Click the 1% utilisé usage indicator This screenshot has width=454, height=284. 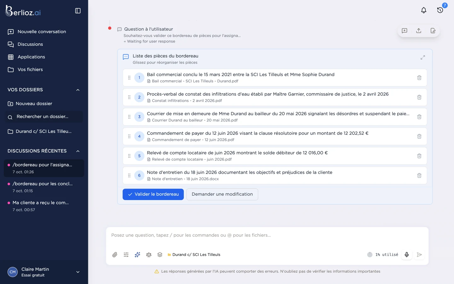coord(383,255)
